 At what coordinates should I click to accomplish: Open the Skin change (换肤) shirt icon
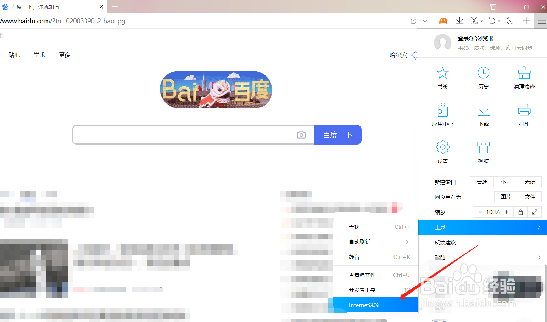click(483, 147)
